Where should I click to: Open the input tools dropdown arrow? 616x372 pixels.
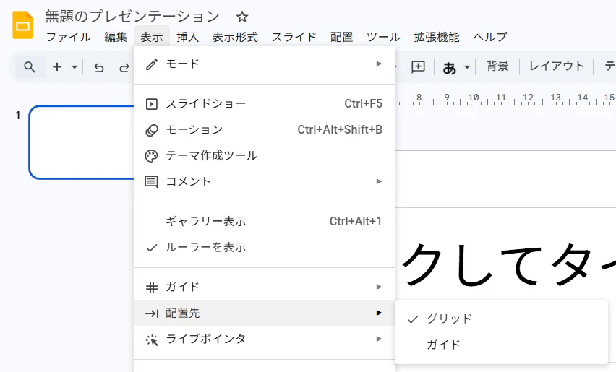(x=467, y=67)
